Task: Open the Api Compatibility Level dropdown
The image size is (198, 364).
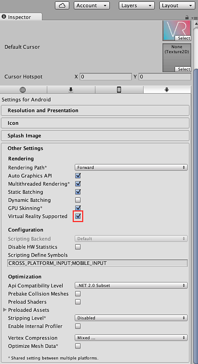Action: [131, 285]
